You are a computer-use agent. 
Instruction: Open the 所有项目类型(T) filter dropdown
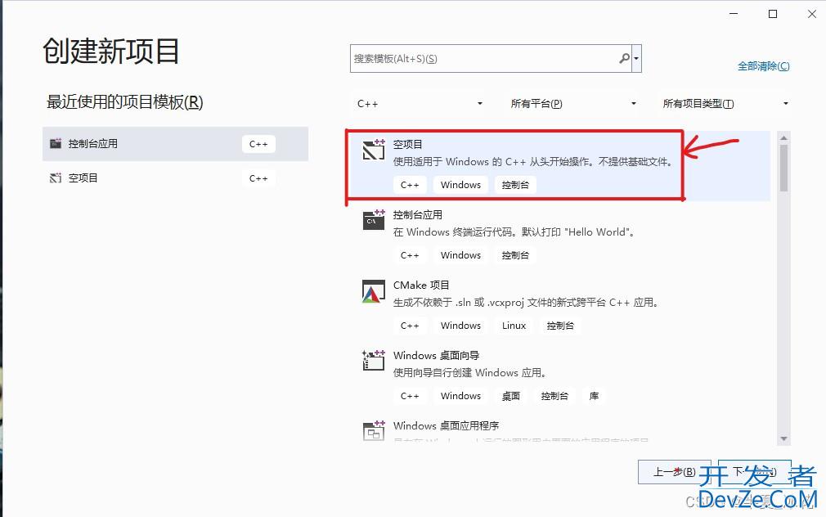[725, 104]
